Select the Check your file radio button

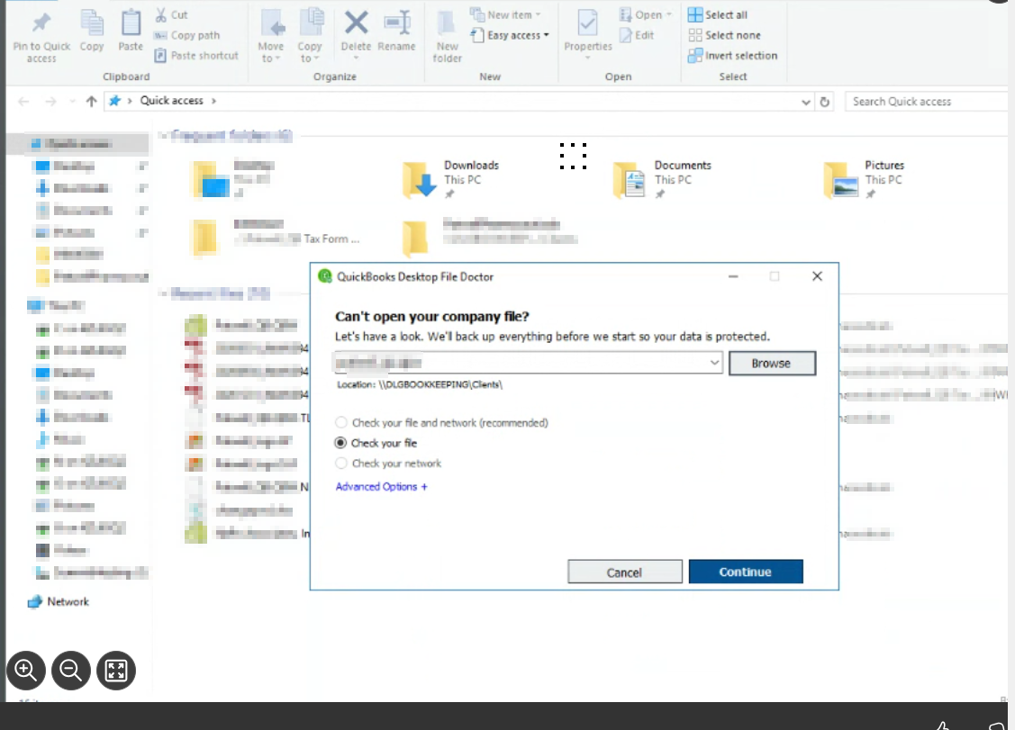[x=340, y=443]
